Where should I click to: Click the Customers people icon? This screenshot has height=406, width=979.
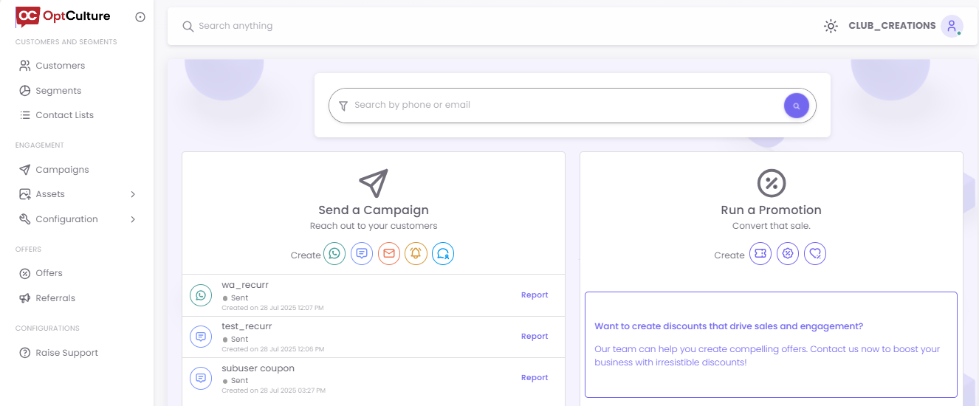click(25, 66)
